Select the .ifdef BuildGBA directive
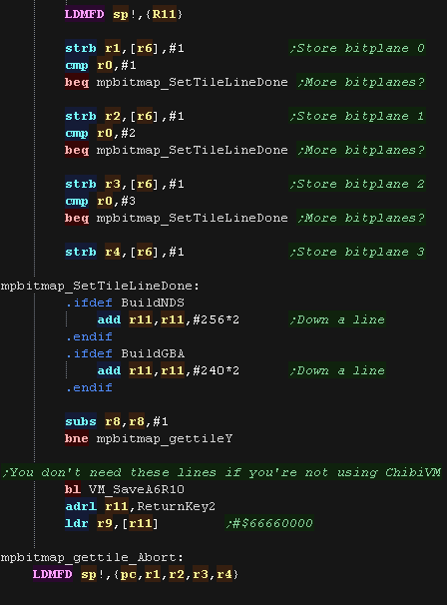447x605 pixels. 125,353
